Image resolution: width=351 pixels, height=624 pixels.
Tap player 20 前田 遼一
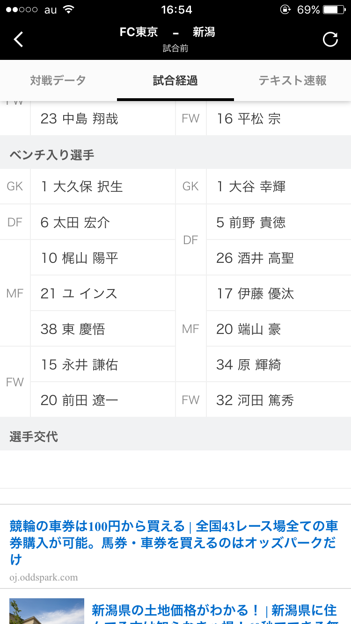tap(80, 400)
